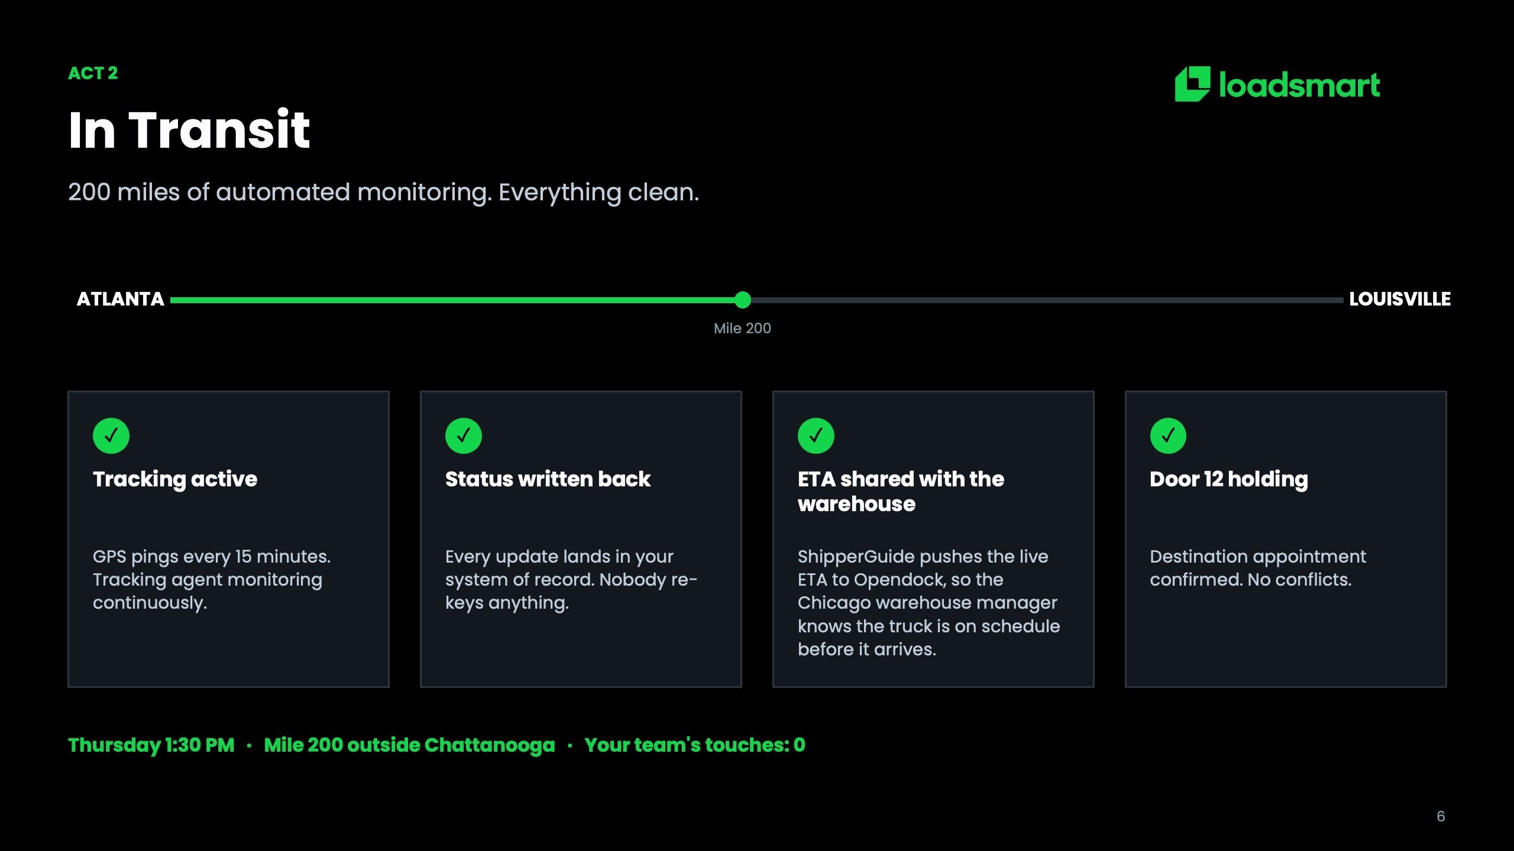Click the Mile 200 label under the route
This screenshot has width=1514, height=851.
[742, 329]
